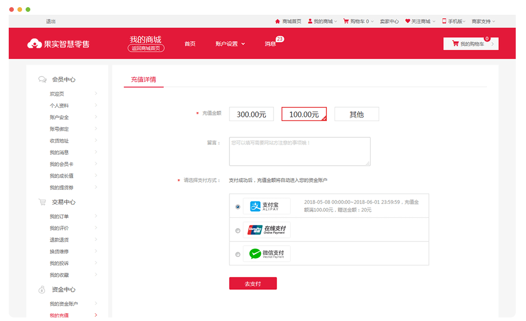The image size is (526, 321).
Task: Click the coin icon beside 资金中心
Action: click(42, 290)
